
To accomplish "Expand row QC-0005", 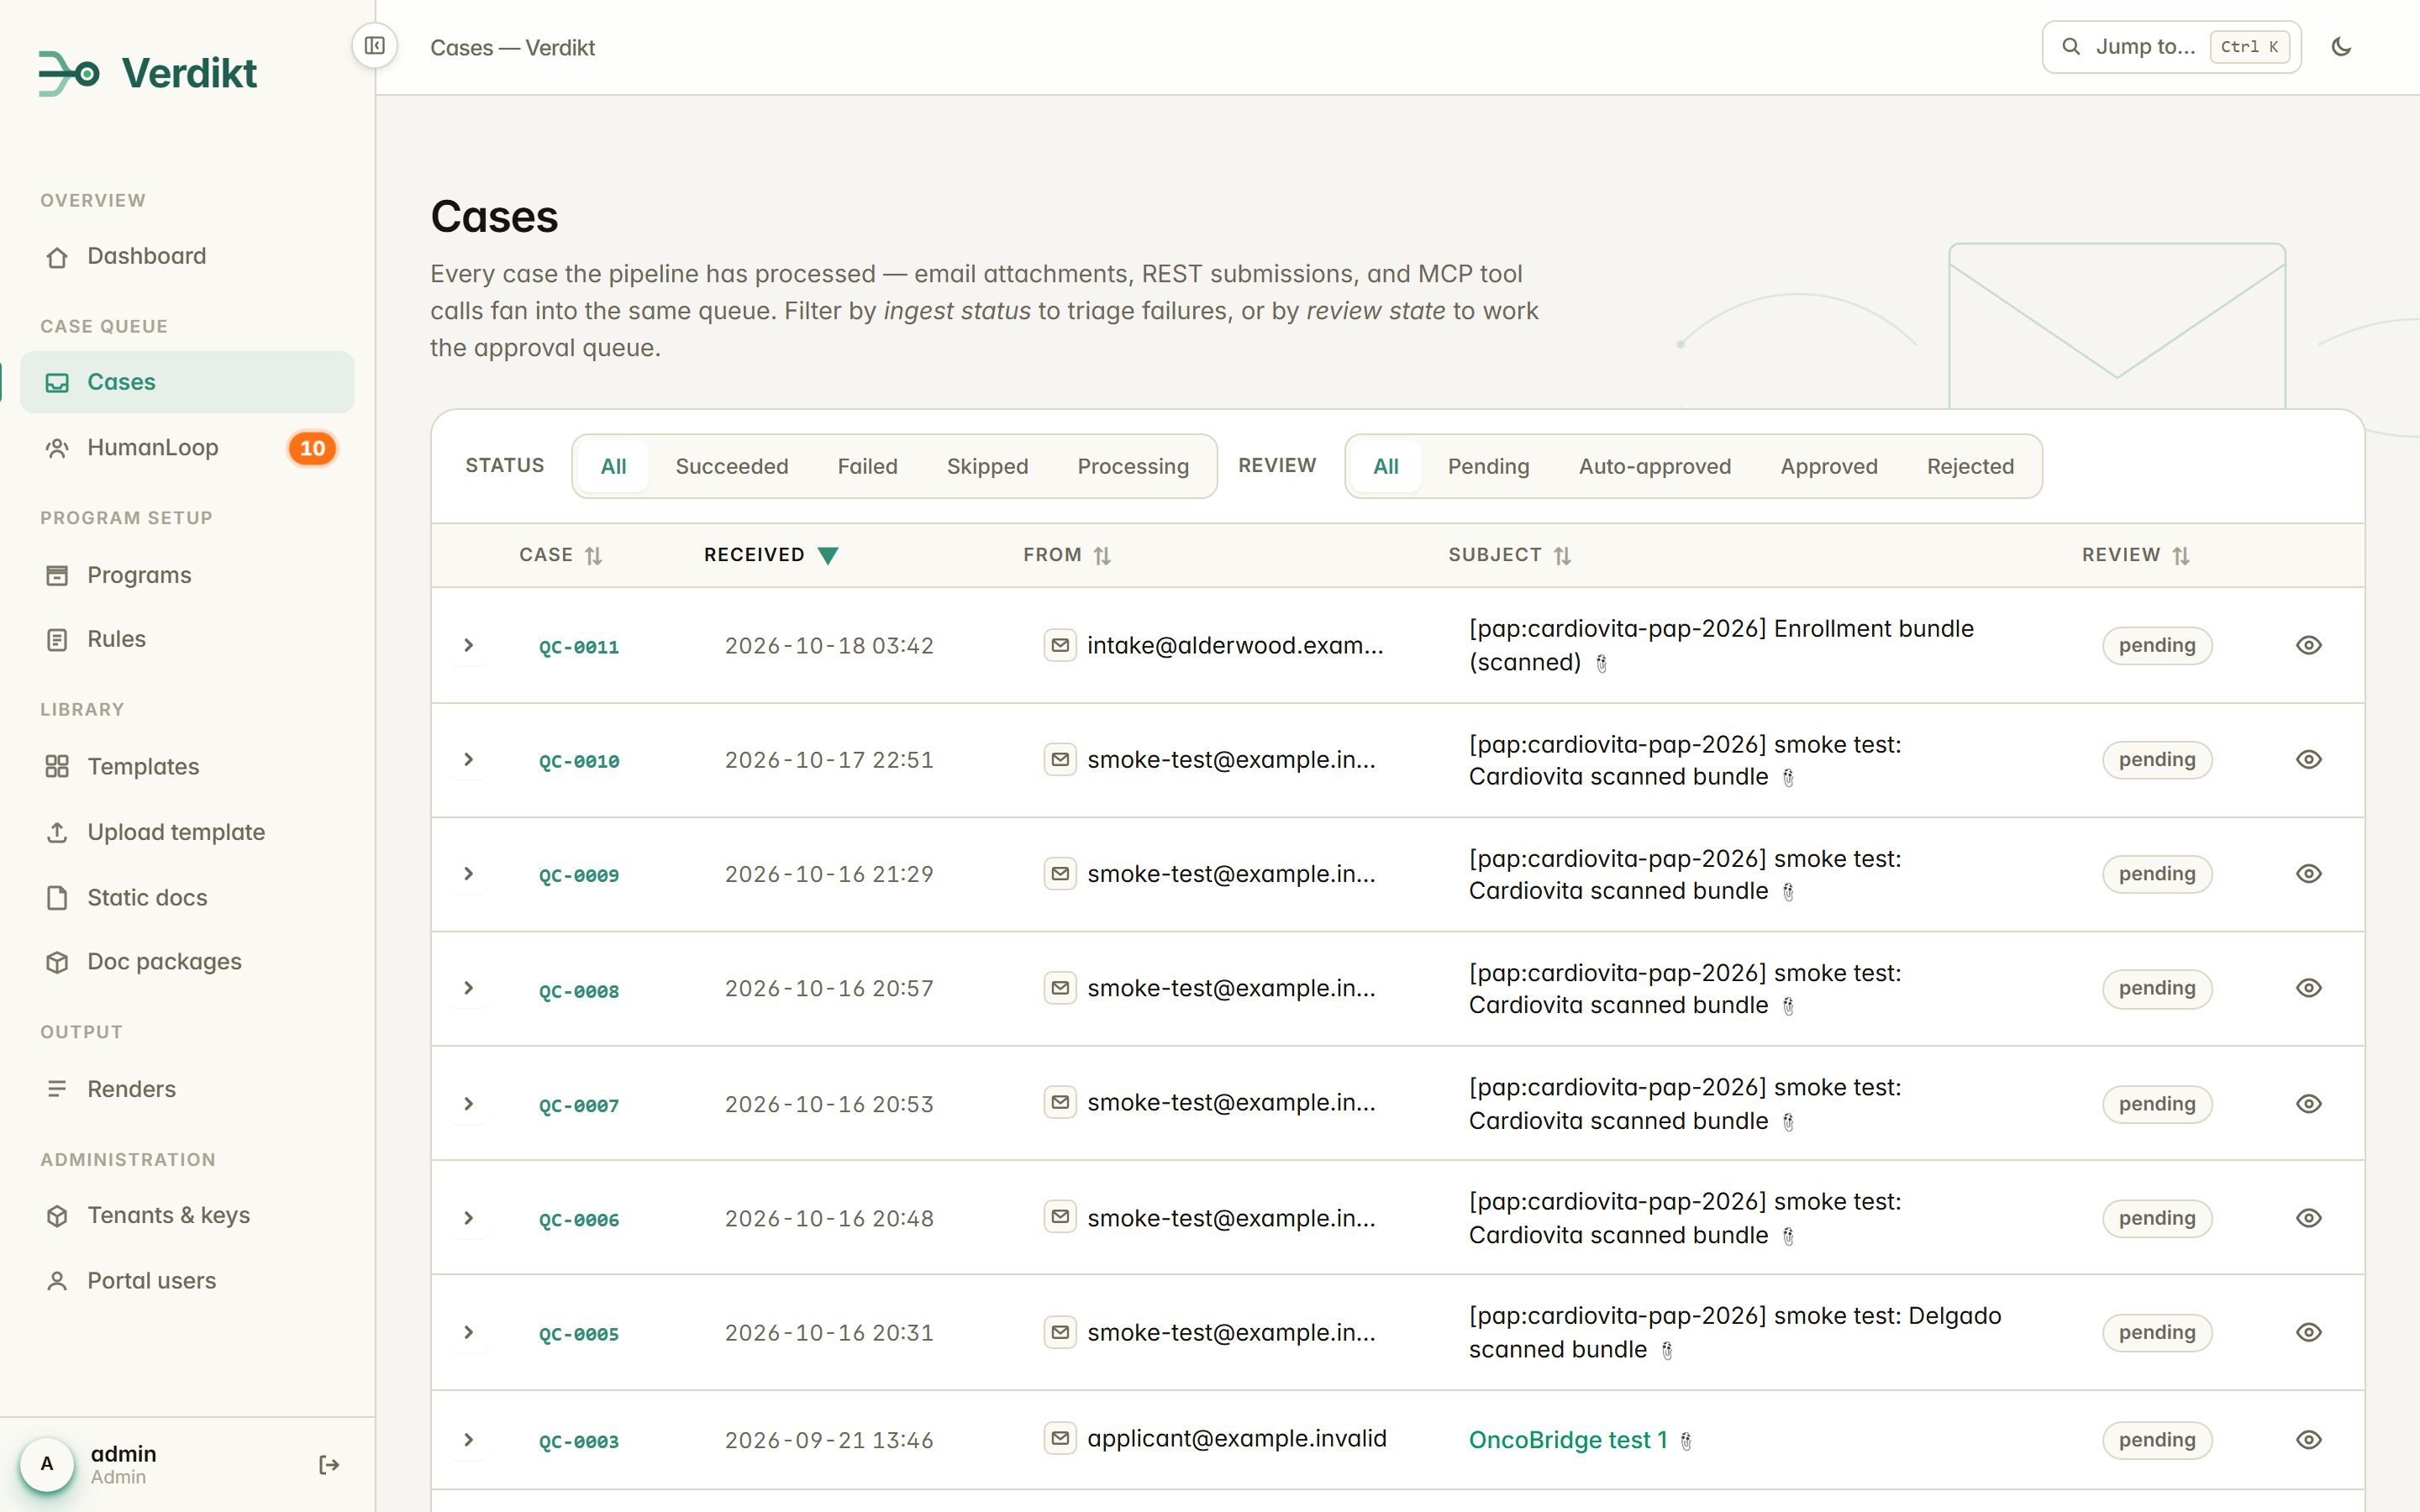I will [x=468, y=1332].
